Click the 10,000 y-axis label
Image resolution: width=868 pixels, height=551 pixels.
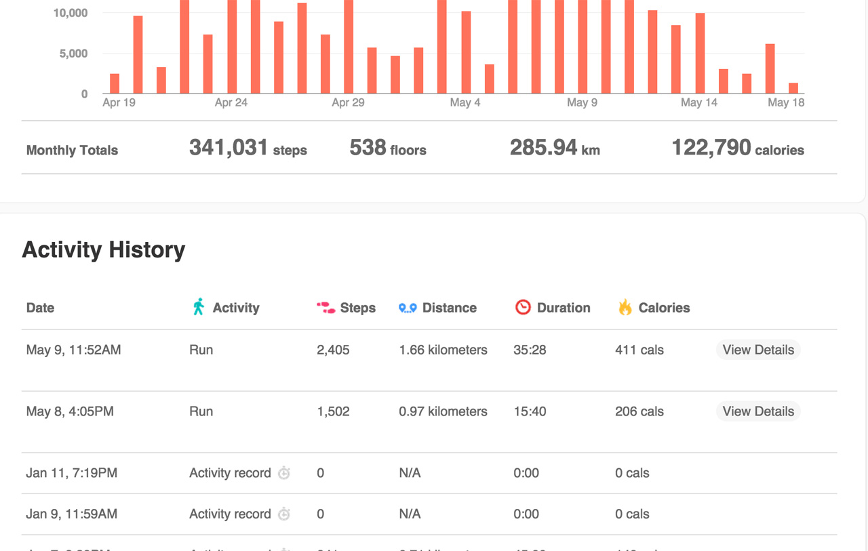(x=71, y=13)
